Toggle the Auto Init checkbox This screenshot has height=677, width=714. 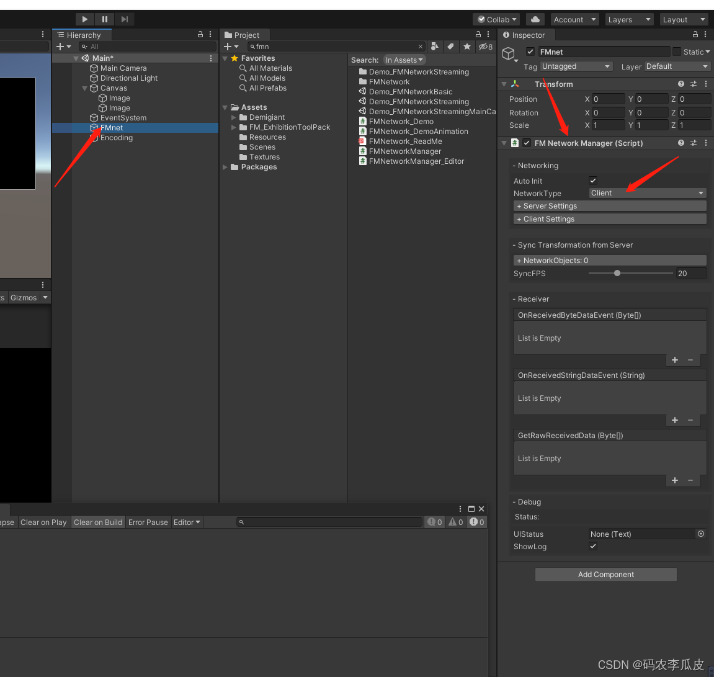593,181
